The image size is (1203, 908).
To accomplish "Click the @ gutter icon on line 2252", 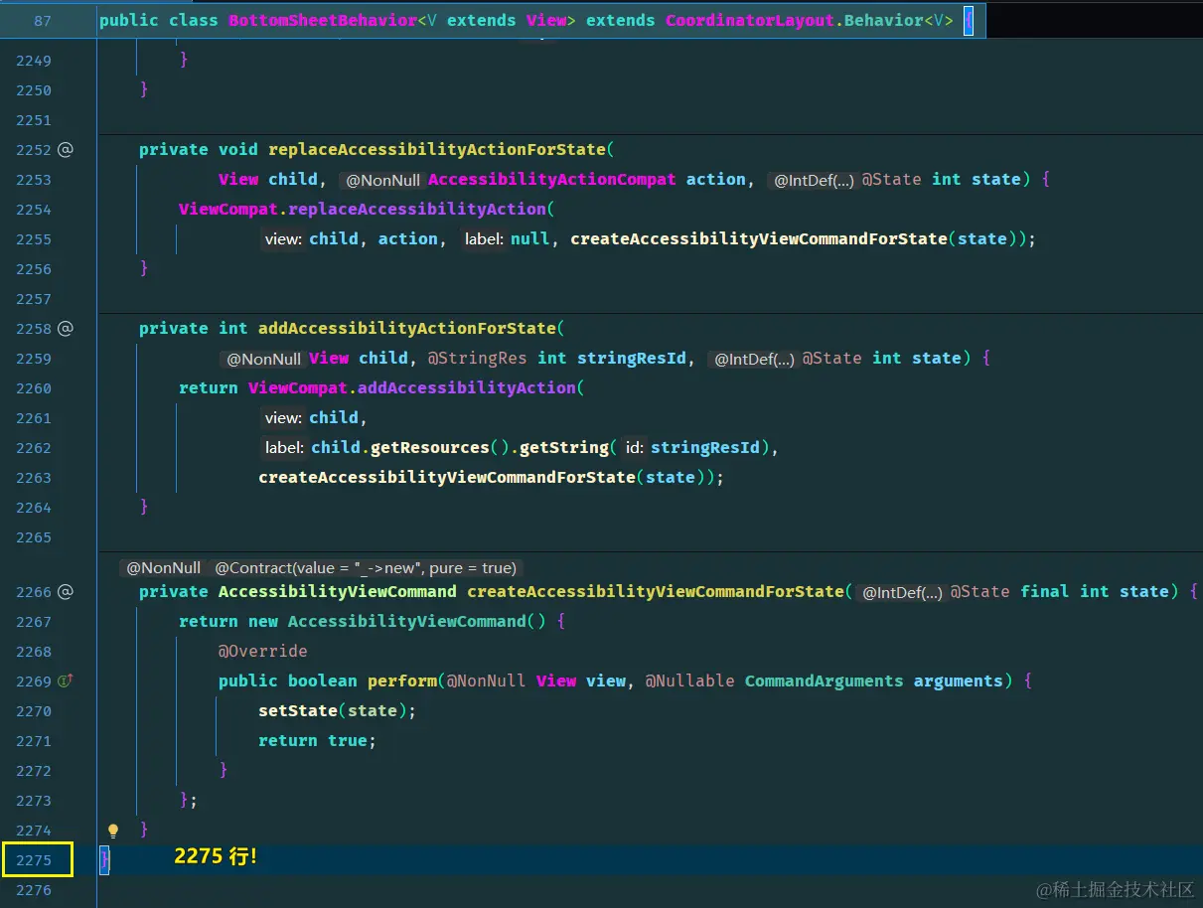I will pos(66,150).
